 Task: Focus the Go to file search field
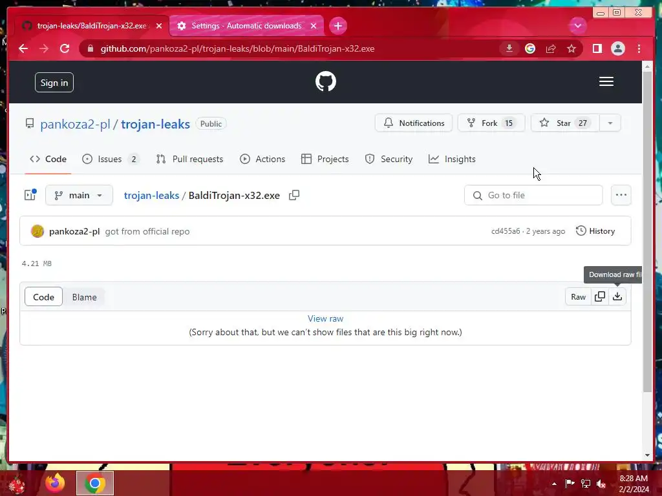(x=533, y=195)
